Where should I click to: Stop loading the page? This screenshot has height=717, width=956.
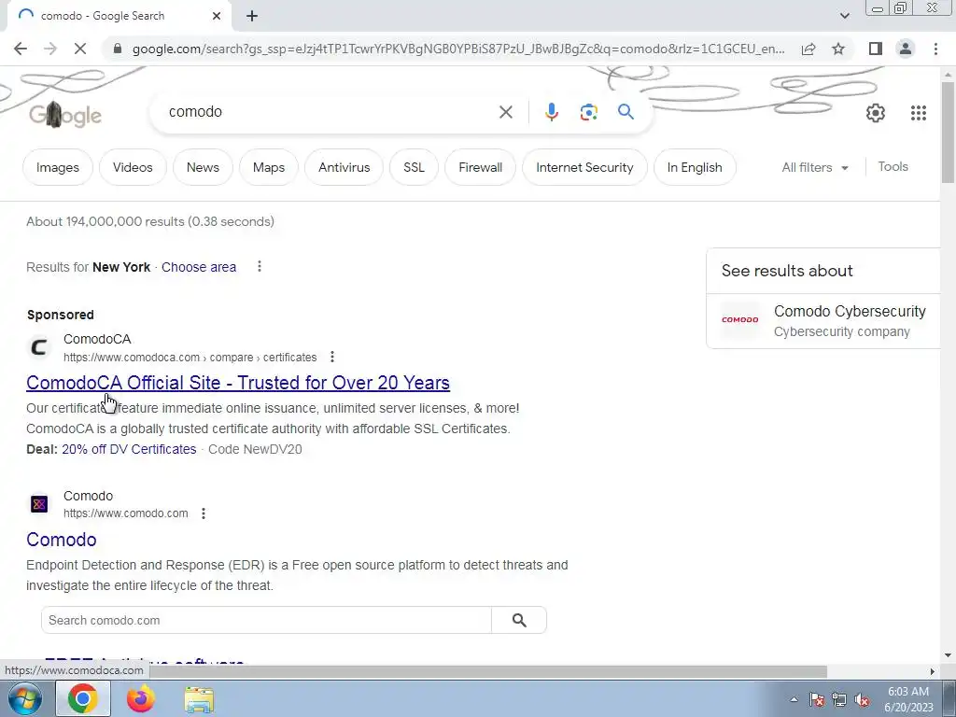coord(80,49)
